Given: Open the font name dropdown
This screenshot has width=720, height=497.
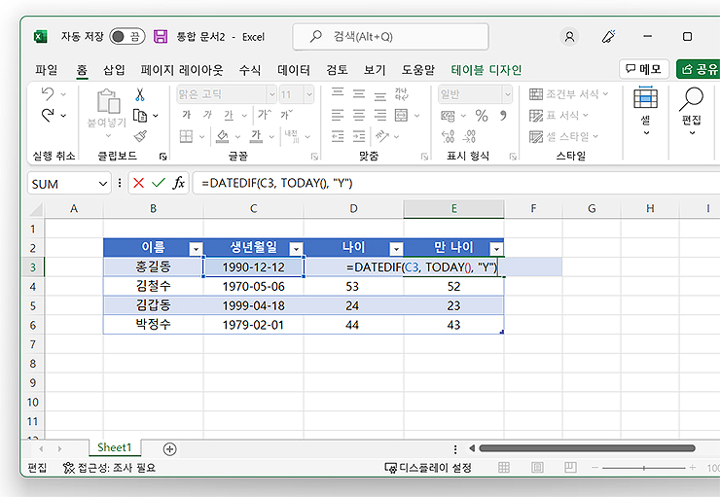Looking at the screenshot, I should click(x=271, y=94).
